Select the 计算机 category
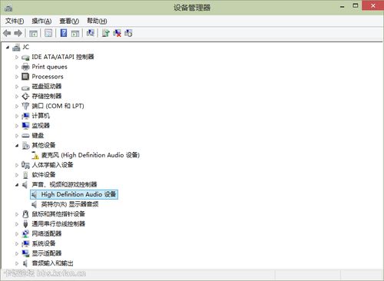Screen dimensions: 384x281 41,116
